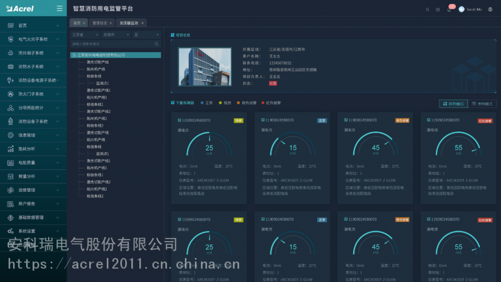
Task: Switch to 阵列模式 view
Action: click(453, 103)
